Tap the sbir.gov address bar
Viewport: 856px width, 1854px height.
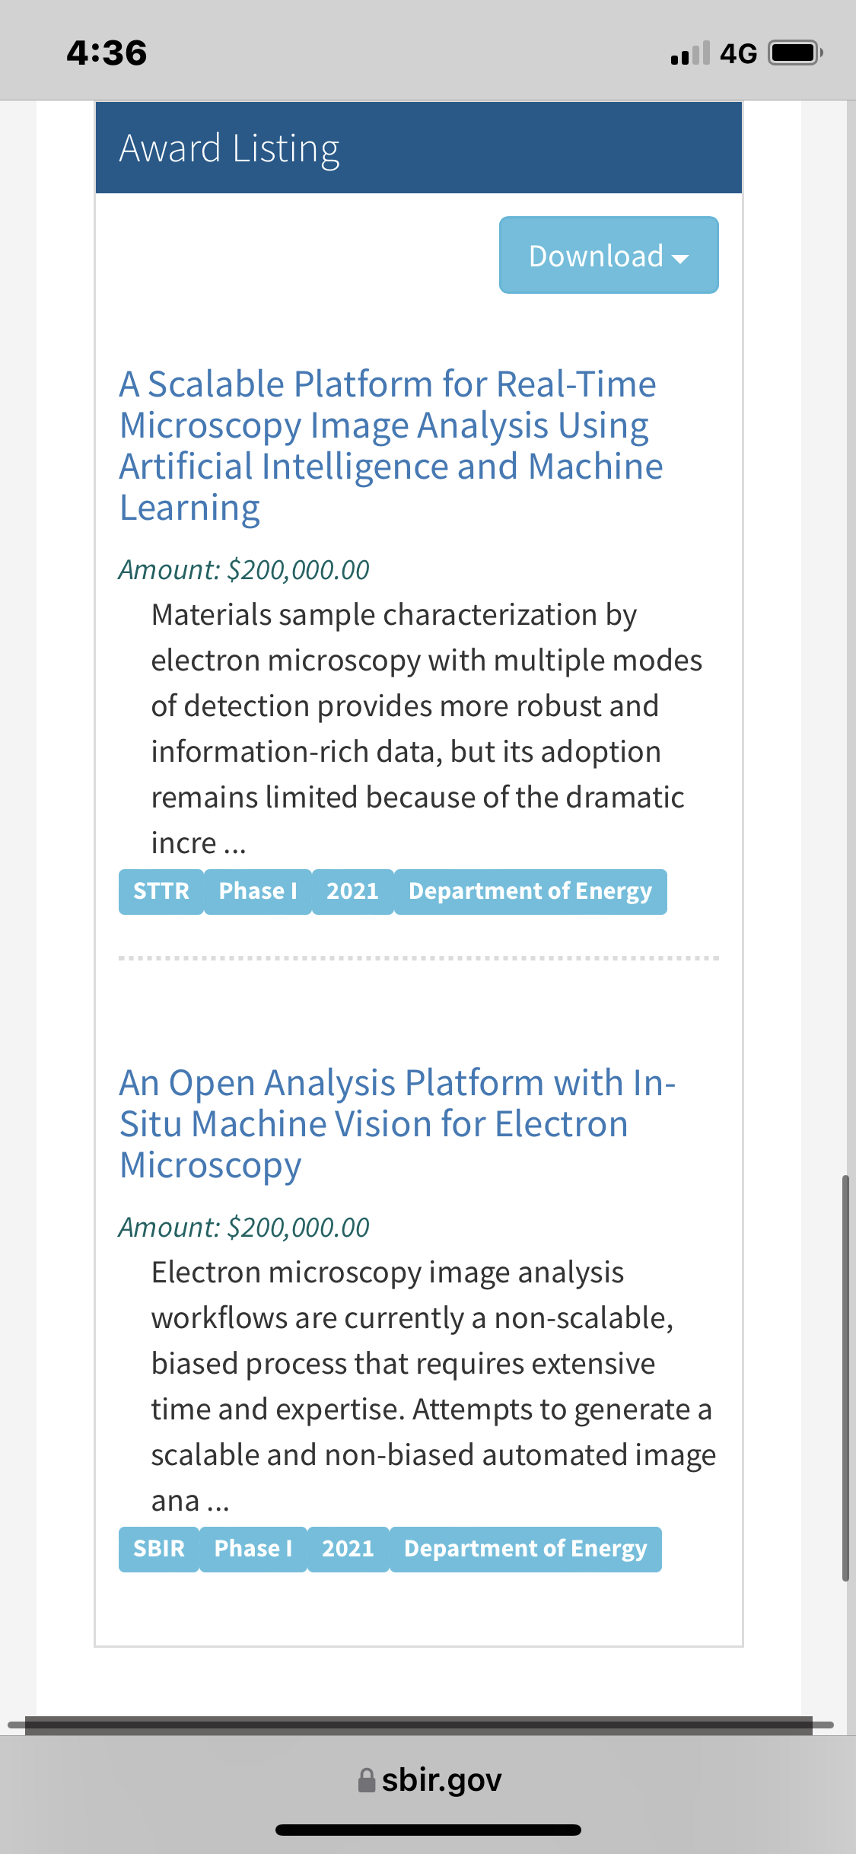428,1780
